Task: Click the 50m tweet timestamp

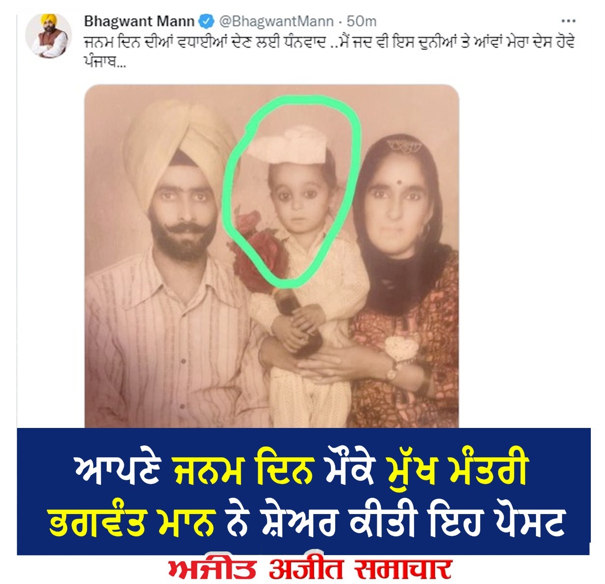Action: click(x=362, y=22)
